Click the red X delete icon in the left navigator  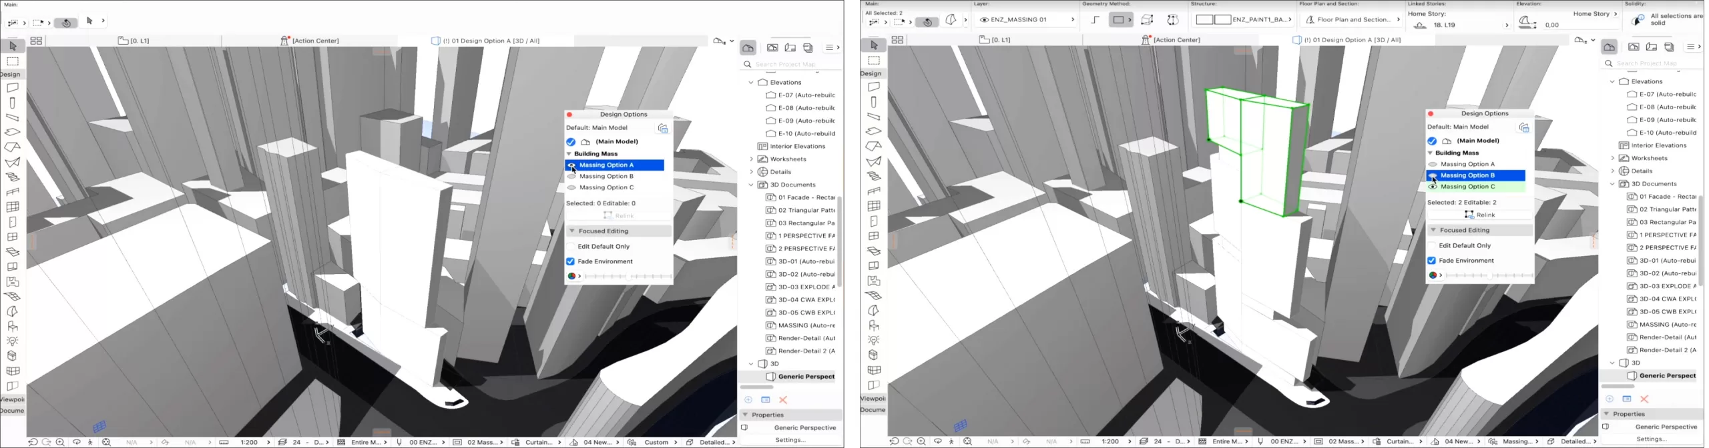point(783,400)
